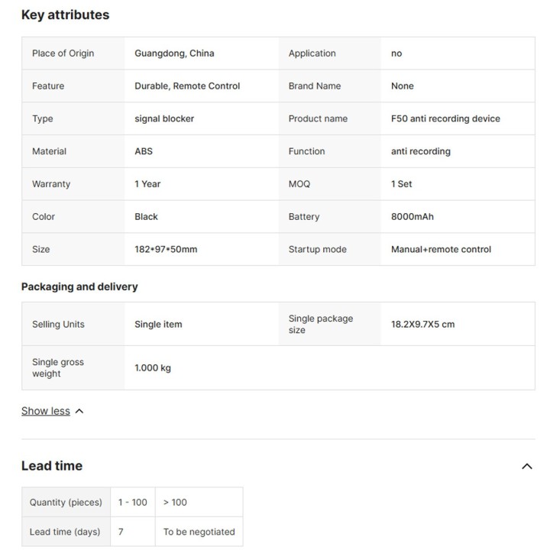Click the 182*97*50mm size value
Image resolution: width=550 pixels, height=550 pixels.
click(166, 250)
